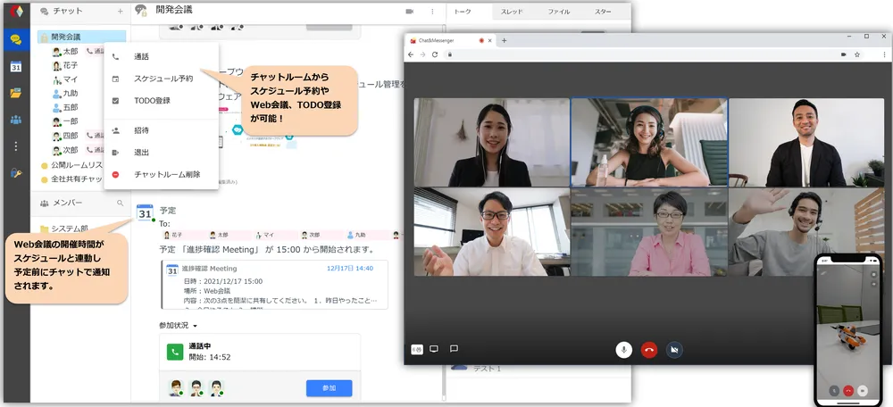This screenshot has height=407, width=893.
Task: Click the blue 参加 button
Action: [329, 388]
